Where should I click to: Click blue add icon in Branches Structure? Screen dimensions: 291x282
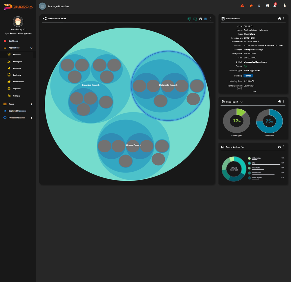[x=205, y=19]
